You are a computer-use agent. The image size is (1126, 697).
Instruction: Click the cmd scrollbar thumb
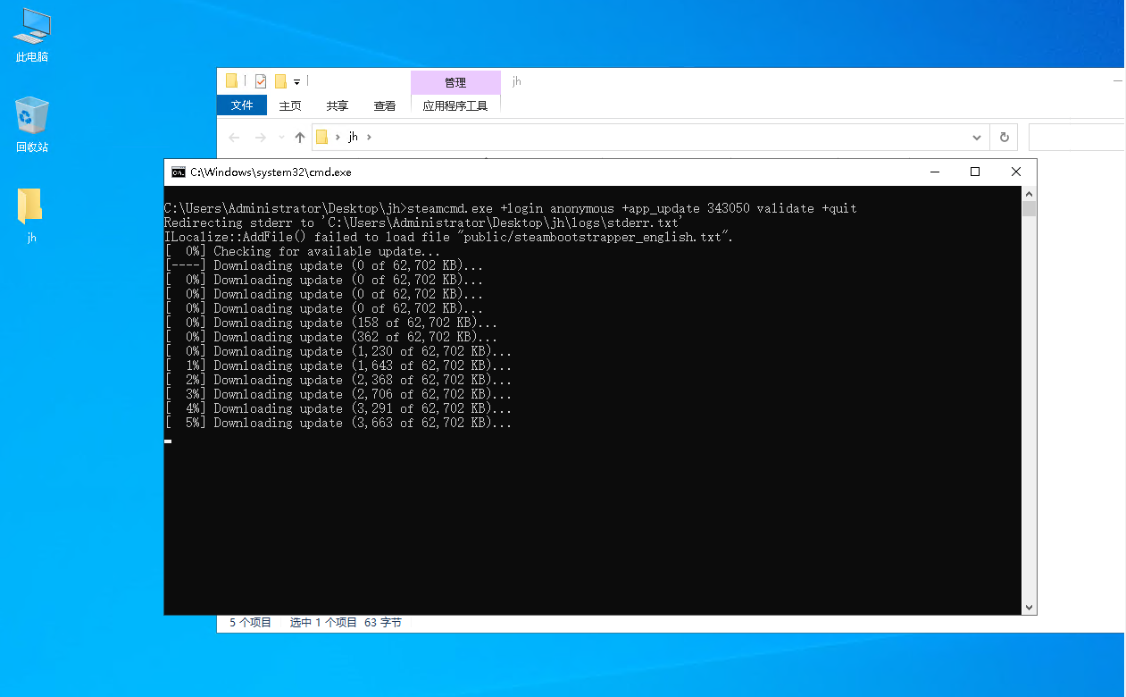[x=1030, y=209]
